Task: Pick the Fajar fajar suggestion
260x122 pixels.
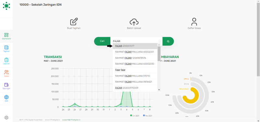Action: point(135,70)
